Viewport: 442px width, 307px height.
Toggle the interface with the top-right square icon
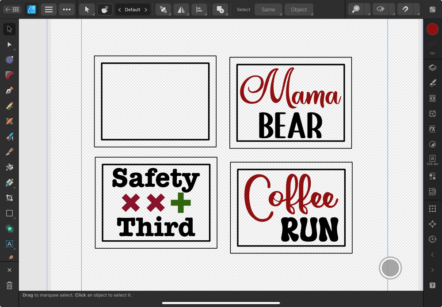[x=432, y=10]
